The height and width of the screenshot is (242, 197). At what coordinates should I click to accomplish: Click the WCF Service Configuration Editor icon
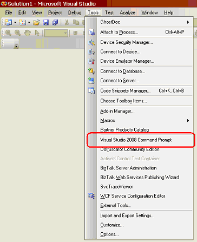(x=91, y=196)
